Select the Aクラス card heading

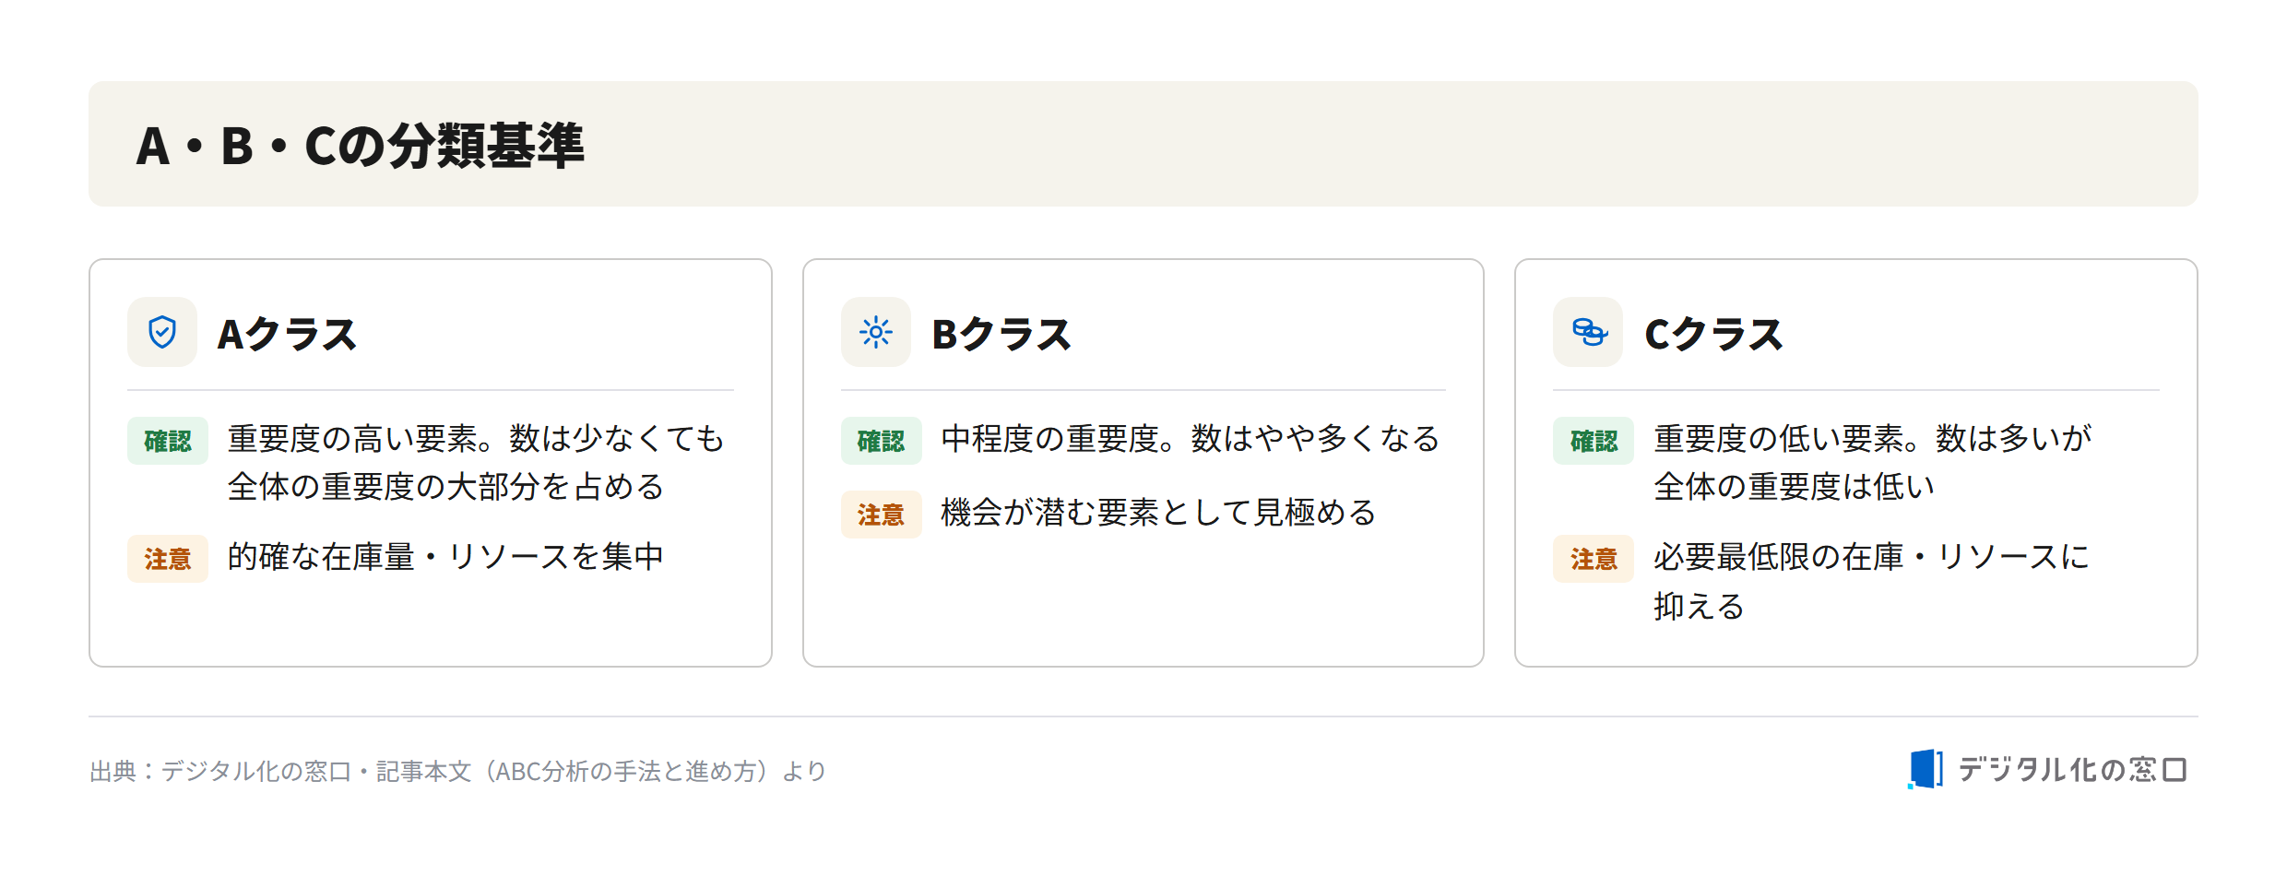pos(287,334)
